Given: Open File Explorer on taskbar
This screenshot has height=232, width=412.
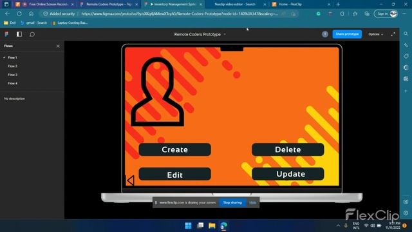Looking at the screenshot, I should click(212, 226).
